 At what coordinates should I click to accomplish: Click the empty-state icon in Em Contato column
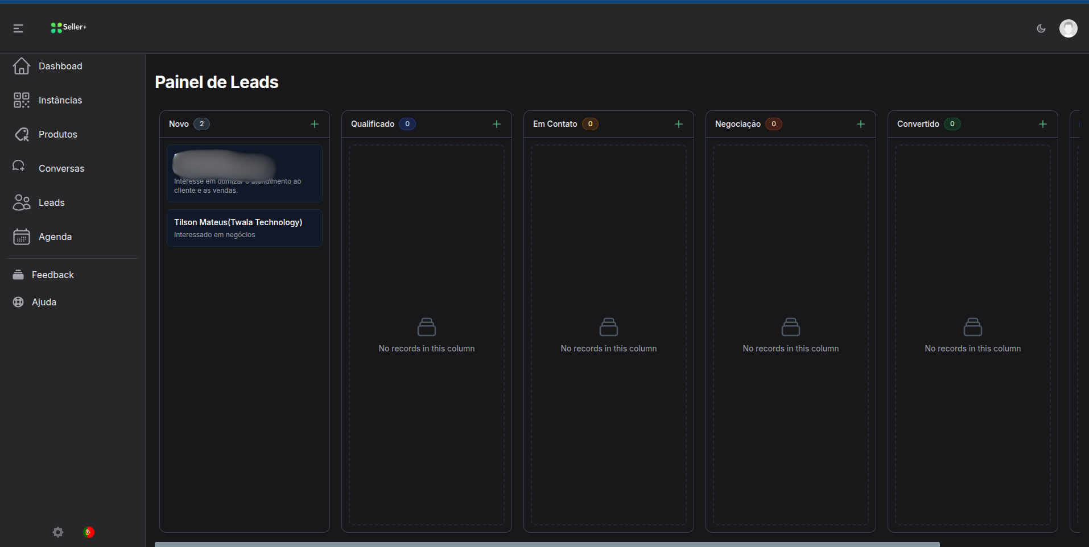coord(609,327)
